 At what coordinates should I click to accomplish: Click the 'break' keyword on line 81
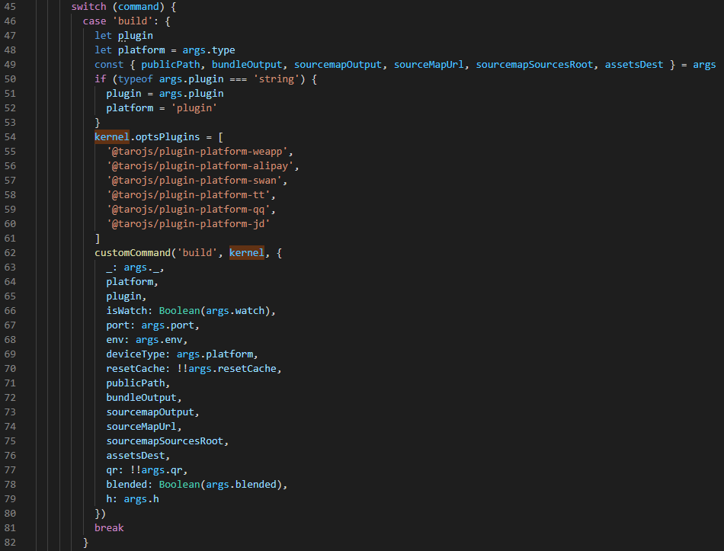(109, 528)
